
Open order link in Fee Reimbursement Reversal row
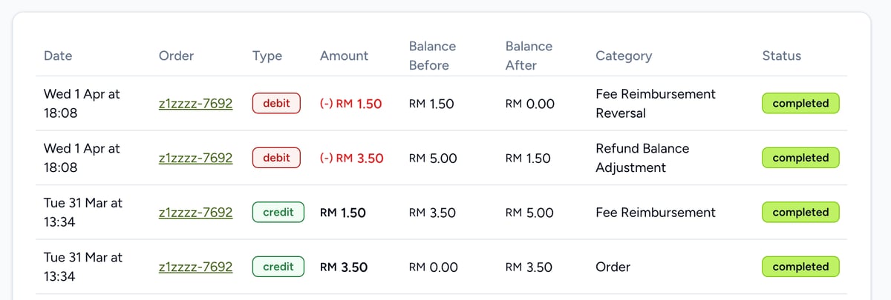(x=195, y=104)
